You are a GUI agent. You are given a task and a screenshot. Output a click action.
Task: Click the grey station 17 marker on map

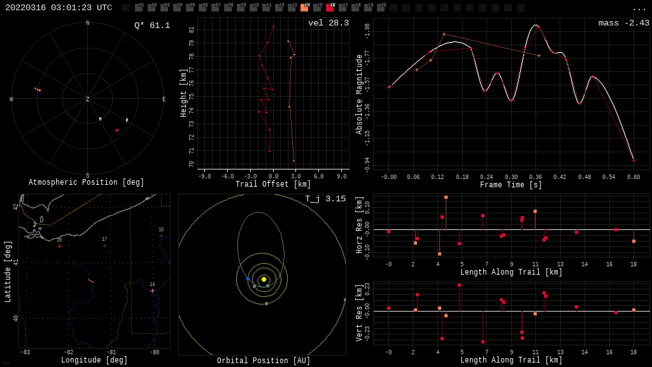(104, 246)
